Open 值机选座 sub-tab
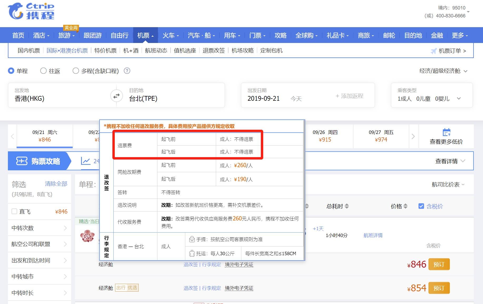The image size is (483, 304). (x=185, y=50)
